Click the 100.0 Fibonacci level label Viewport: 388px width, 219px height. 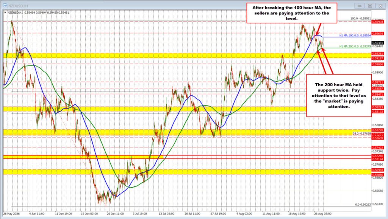tap(361, 19)
